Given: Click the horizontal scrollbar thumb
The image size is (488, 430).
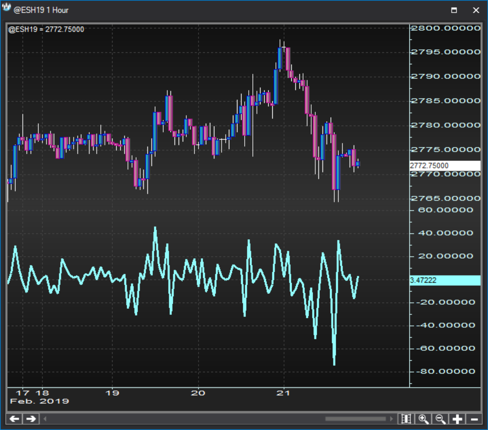Looking at the screenshot, I should point(355,419).
